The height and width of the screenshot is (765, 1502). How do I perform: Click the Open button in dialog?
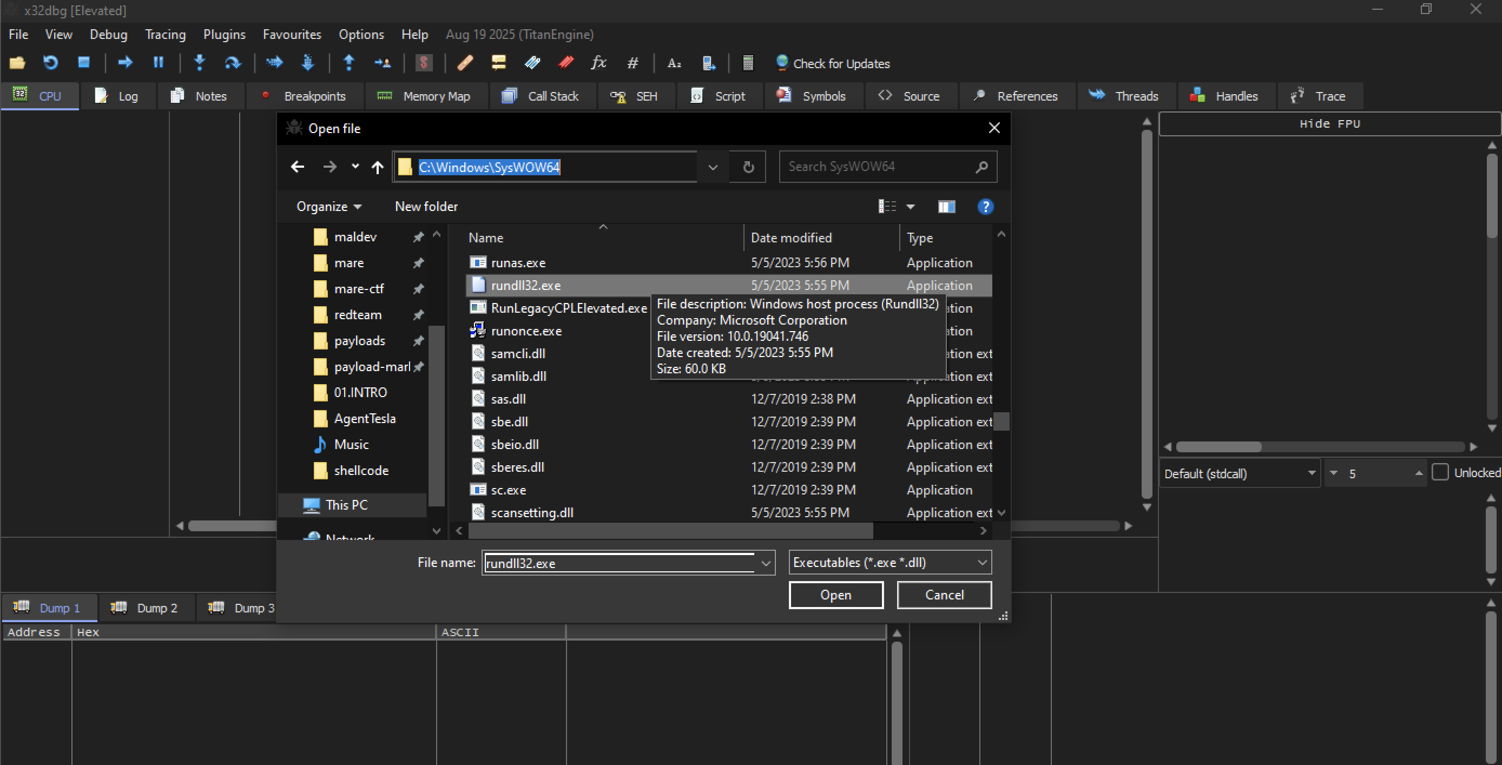835,595
